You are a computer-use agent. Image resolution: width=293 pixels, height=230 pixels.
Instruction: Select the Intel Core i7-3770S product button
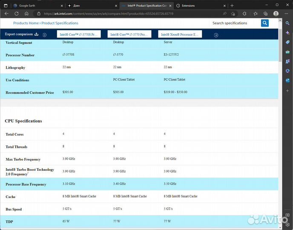click(79, 34)
